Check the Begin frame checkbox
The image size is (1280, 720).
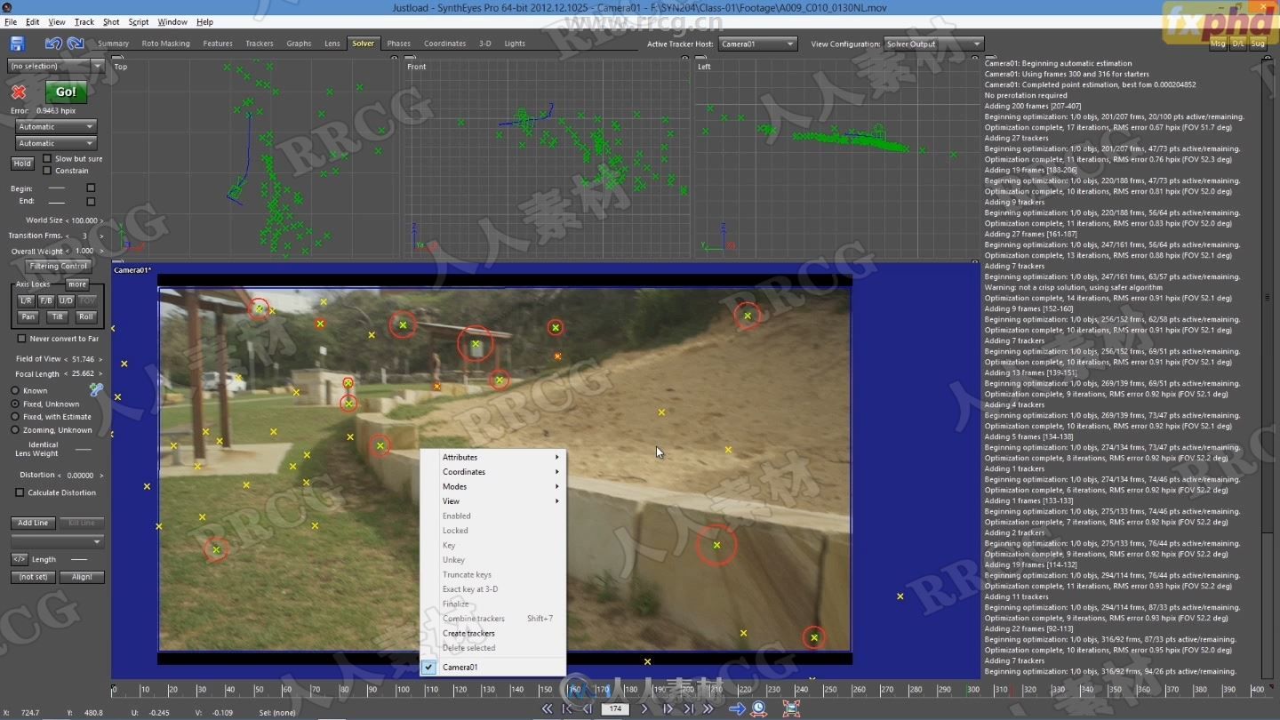91,188
